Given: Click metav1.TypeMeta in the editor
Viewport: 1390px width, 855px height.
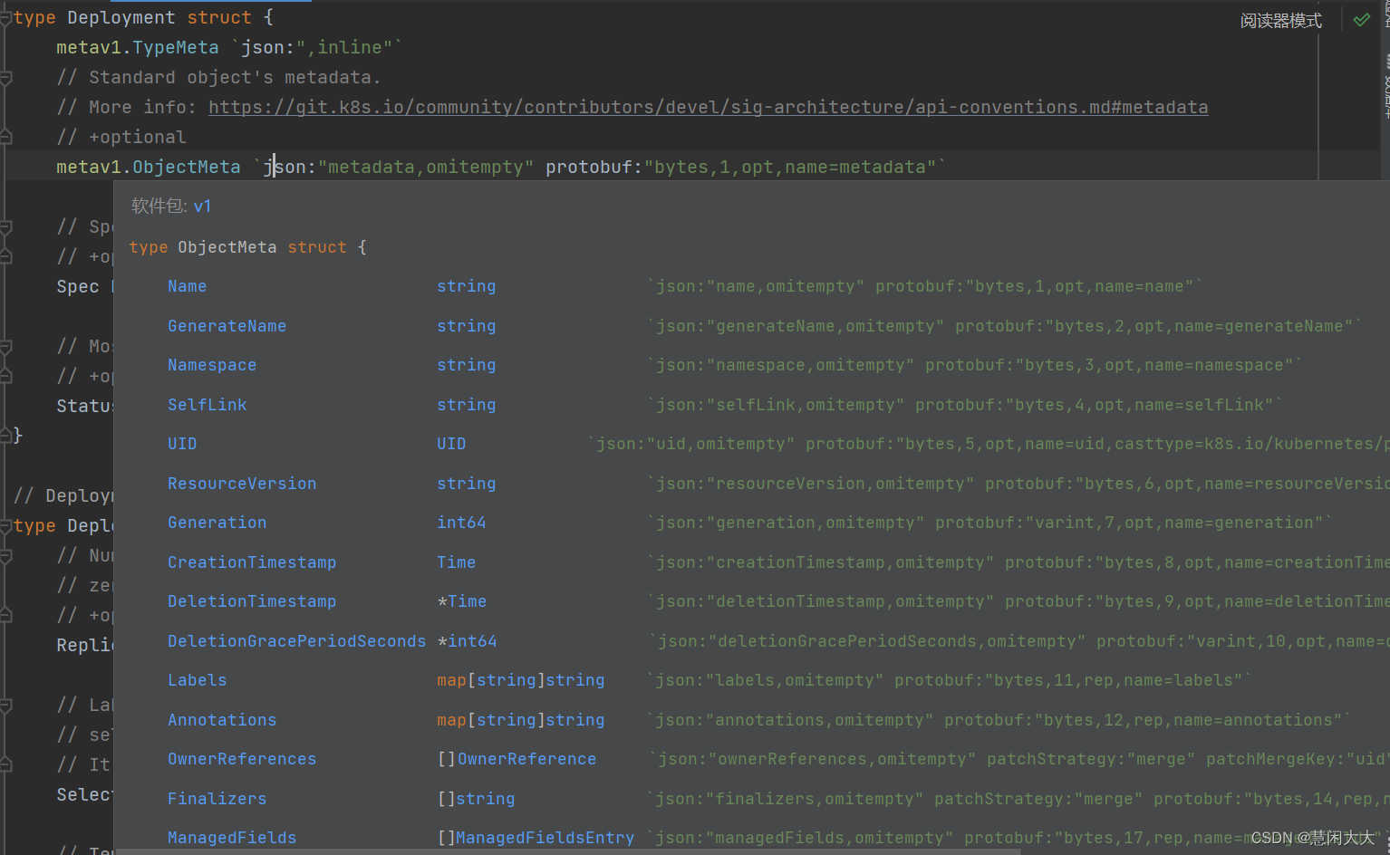Looking at the screenshot, I should [137, 48].
